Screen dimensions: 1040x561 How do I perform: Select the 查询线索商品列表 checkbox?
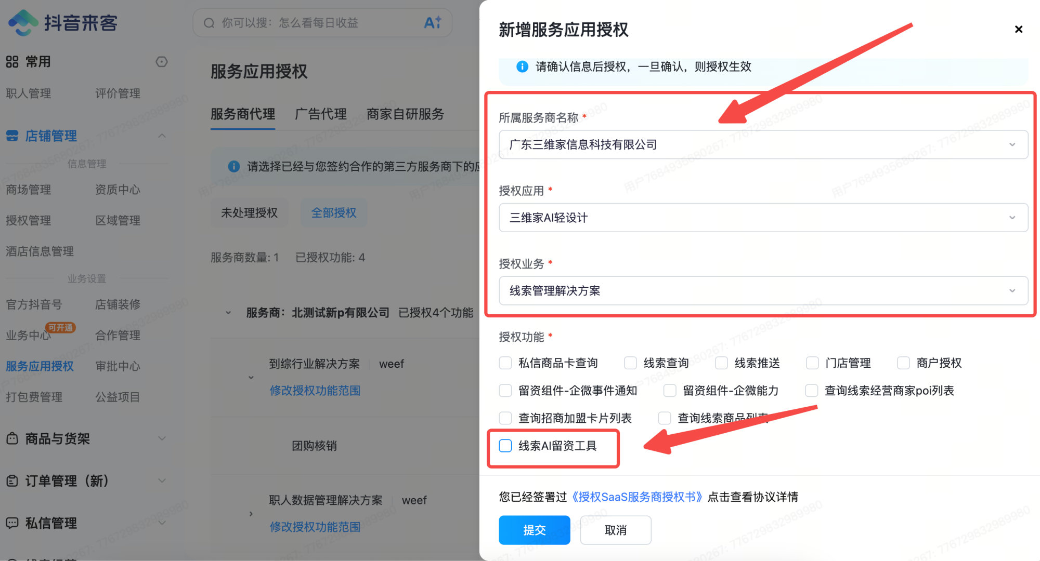click(x=664, y=418)
